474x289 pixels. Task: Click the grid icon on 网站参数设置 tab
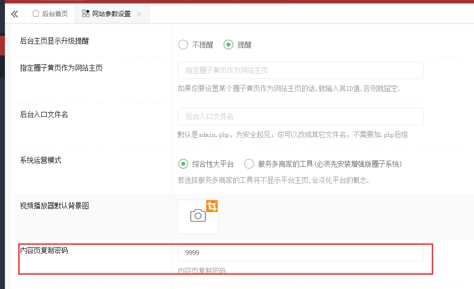coord(85,14)
